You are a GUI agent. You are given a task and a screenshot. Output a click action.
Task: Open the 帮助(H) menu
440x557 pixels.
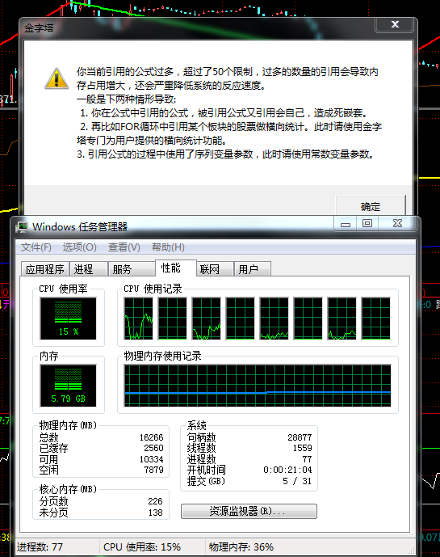[168, 247]
